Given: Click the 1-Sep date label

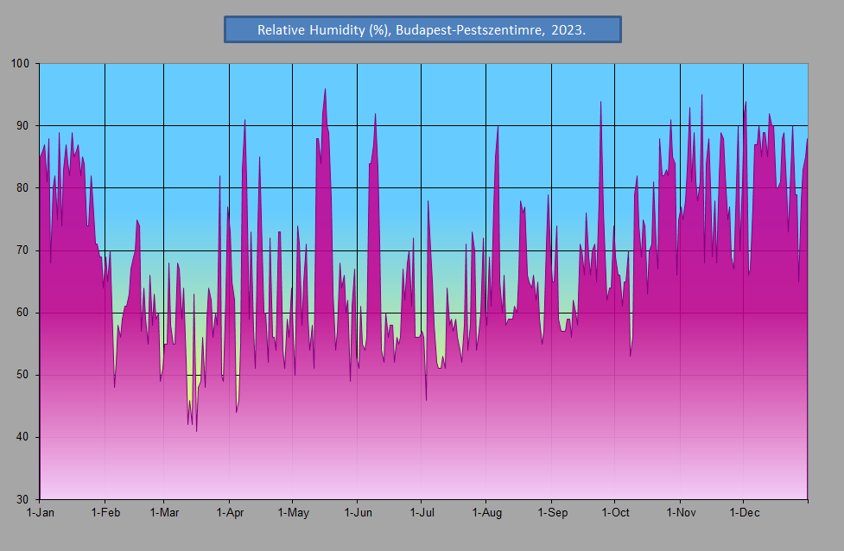Looking at the screenshot, I should tap(551, 513).
